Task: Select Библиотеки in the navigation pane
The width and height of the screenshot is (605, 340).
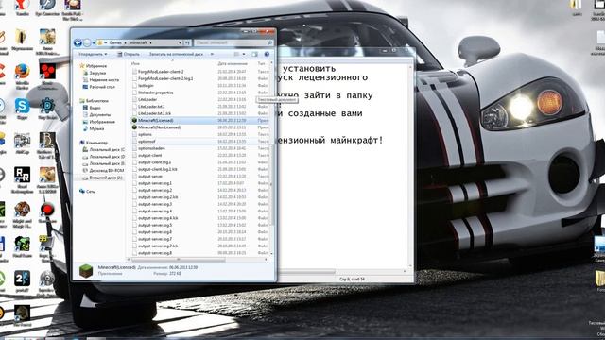Action: 94,101
